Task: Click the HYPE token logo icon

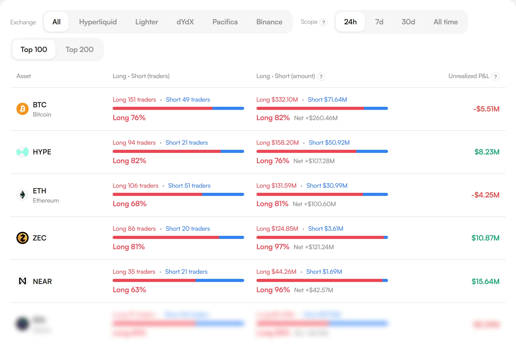Action: (23, 152)
